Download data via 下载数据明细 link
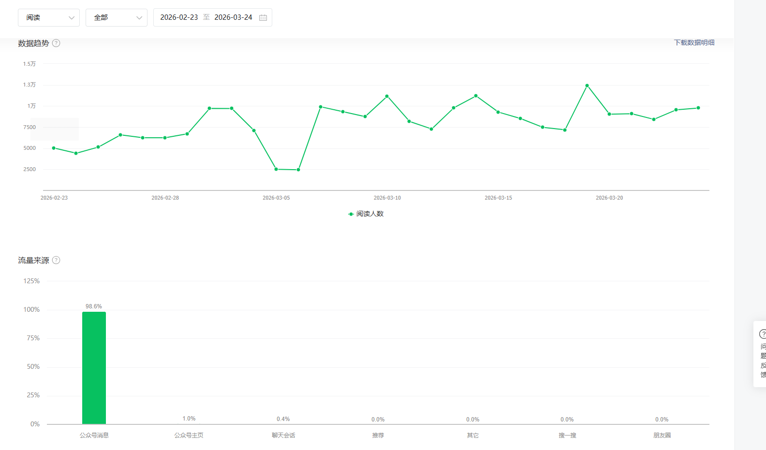 [694, 43]
